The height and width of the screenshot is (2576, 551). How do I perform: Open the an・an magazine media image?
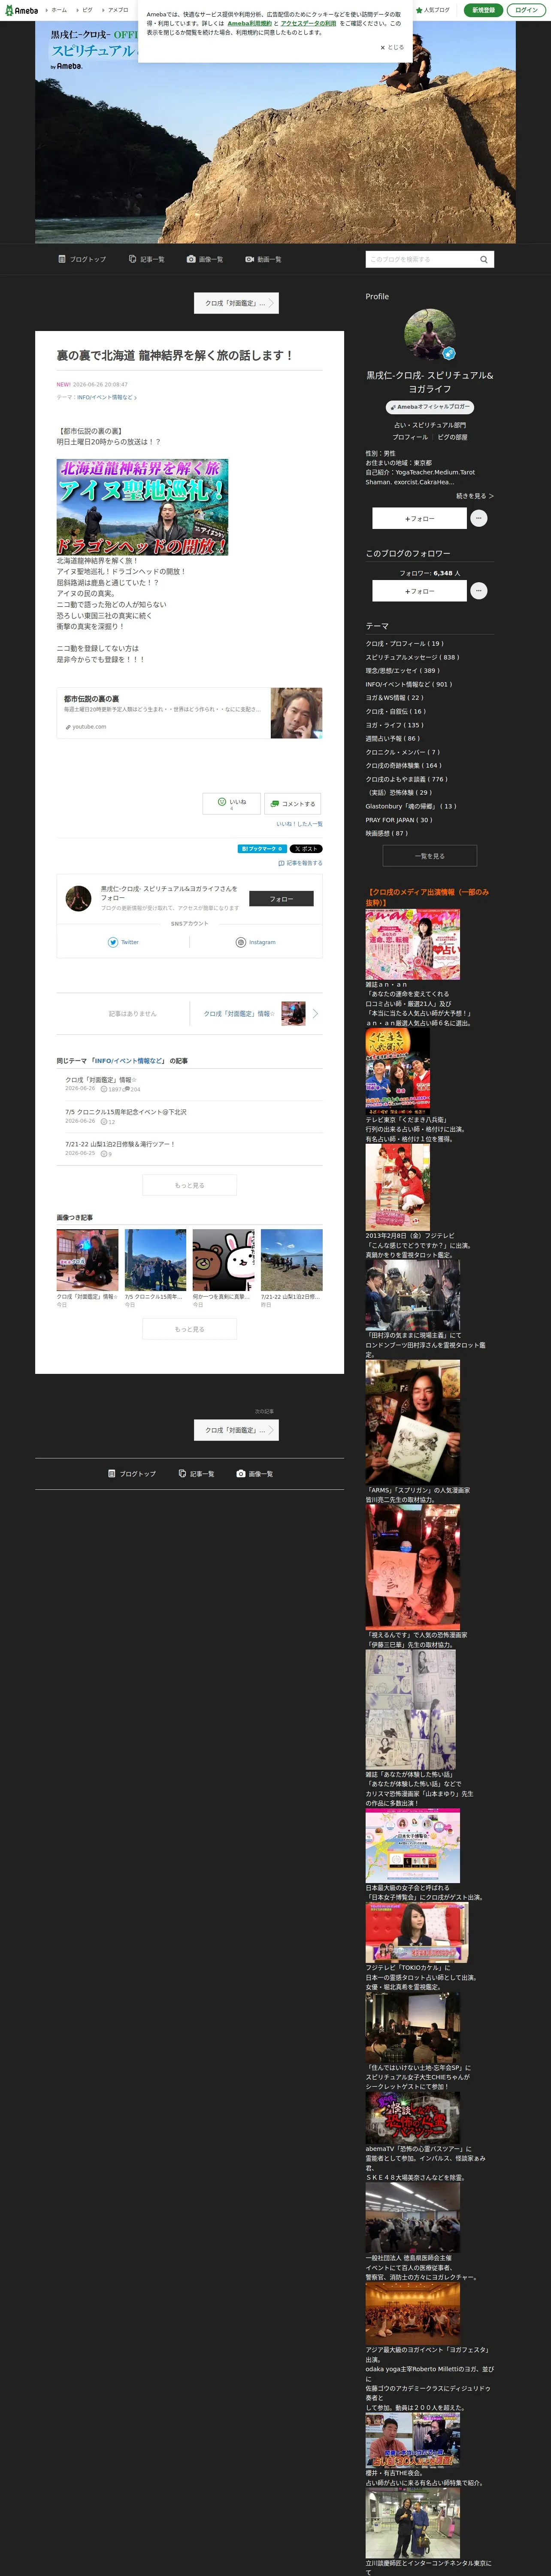413,944
